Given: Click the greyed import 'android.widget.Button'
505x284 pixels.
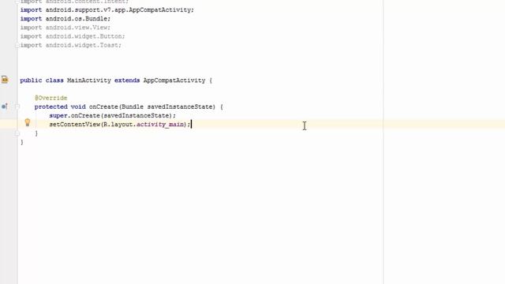Looking at the screenshot, I should point(84,36).
